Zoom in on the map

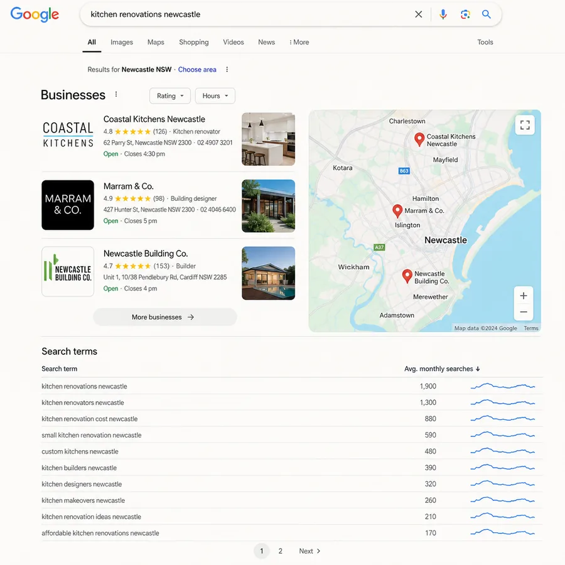[x=524, y=296]
